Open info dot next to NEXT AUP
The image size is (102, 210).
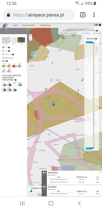(13, 55)
